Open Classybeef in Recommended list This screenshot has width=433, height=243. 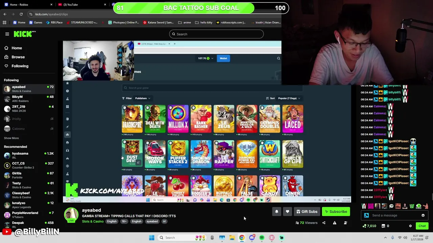[29, 195]
